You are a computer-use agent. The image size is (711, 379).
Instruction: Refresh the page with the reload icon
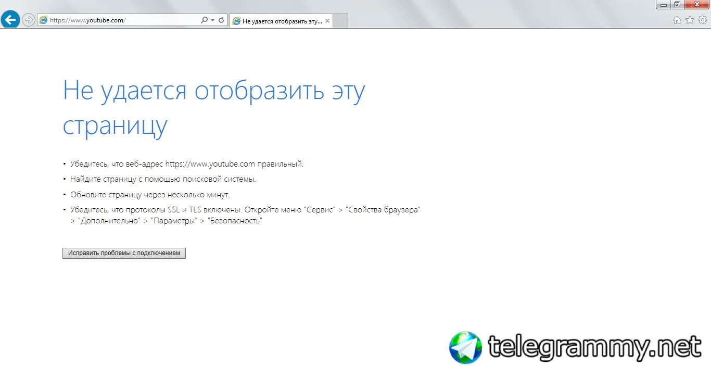221,20
